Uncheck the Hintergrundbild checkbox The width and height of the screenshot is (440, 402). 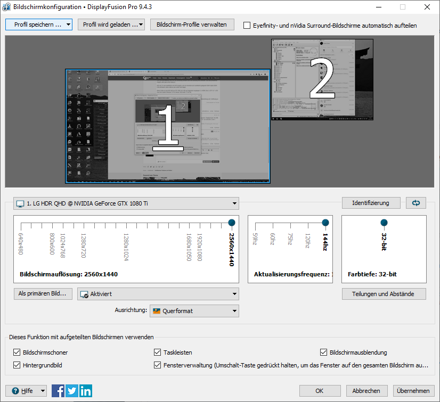[x=17, y=365]
